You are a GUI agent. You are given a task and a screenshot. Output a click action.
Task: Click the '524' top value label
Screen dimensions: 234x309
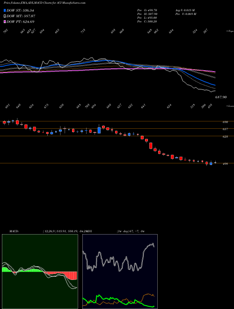point(195,31)
